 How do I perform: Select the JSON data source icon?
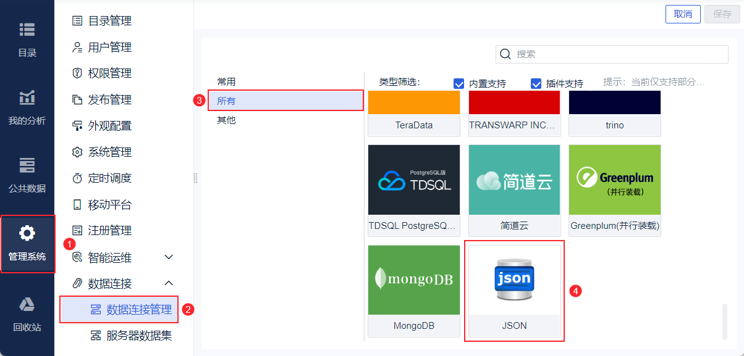click(x=514, y=281)
